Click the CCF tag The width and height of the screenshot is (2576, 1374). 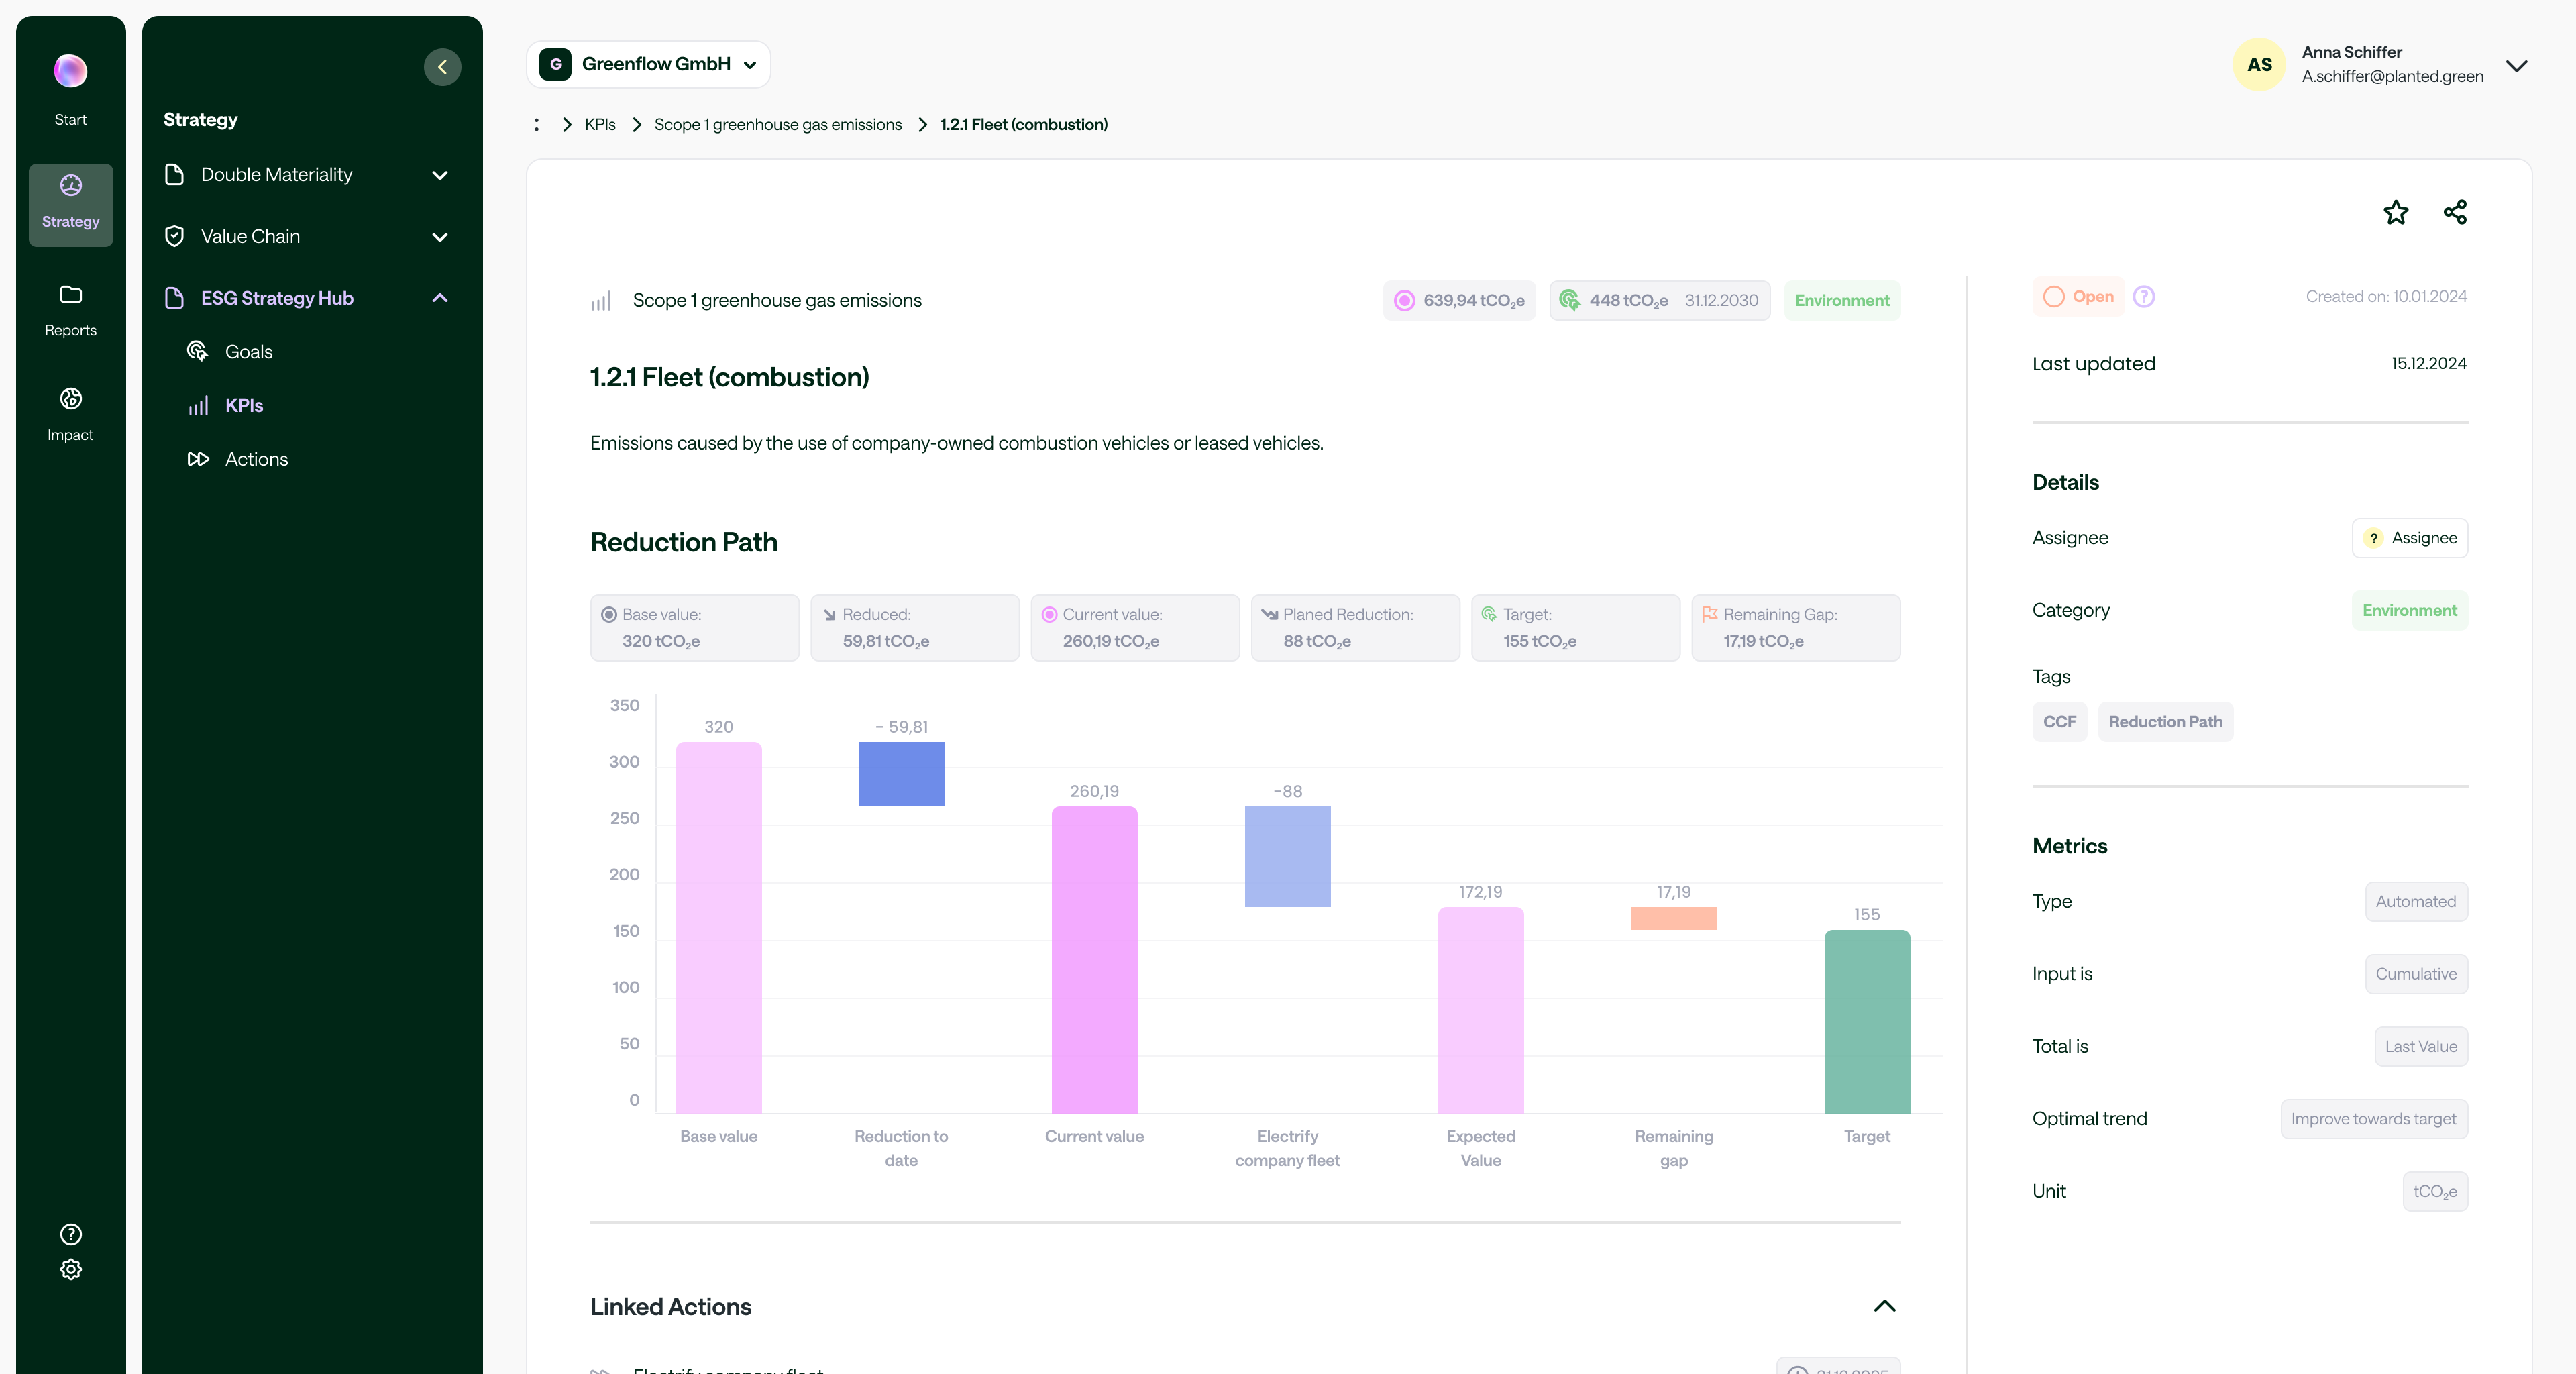pyautogui.click(x=2059, y=722)
